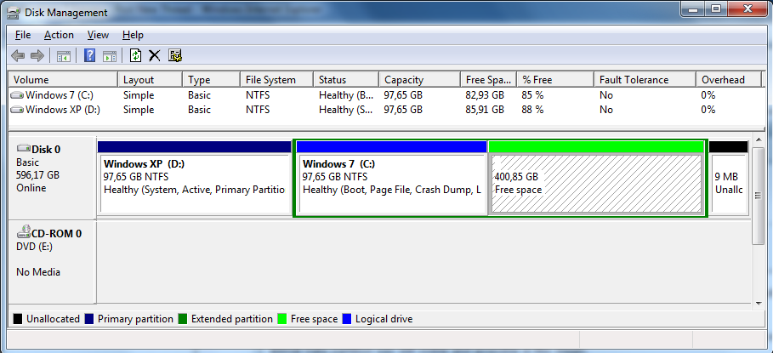Click the Online text under Disk 0
This screenshot has width=773, height=353.
tap(31, 188)
